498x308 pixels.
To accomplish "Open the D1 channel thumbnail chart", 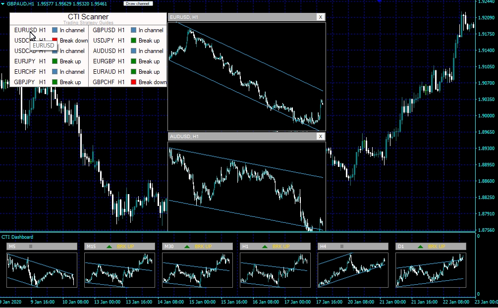I will (431, 270).
